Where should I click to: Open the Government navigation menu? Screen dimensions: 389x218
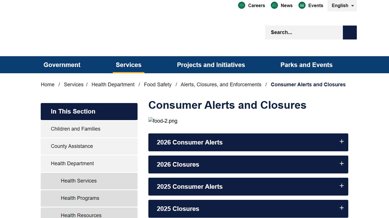coord(62,65)
